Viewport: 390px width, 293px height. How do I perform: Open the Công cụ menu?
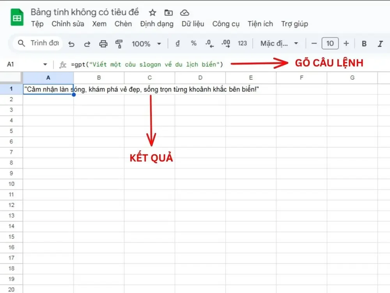point(226,24)
